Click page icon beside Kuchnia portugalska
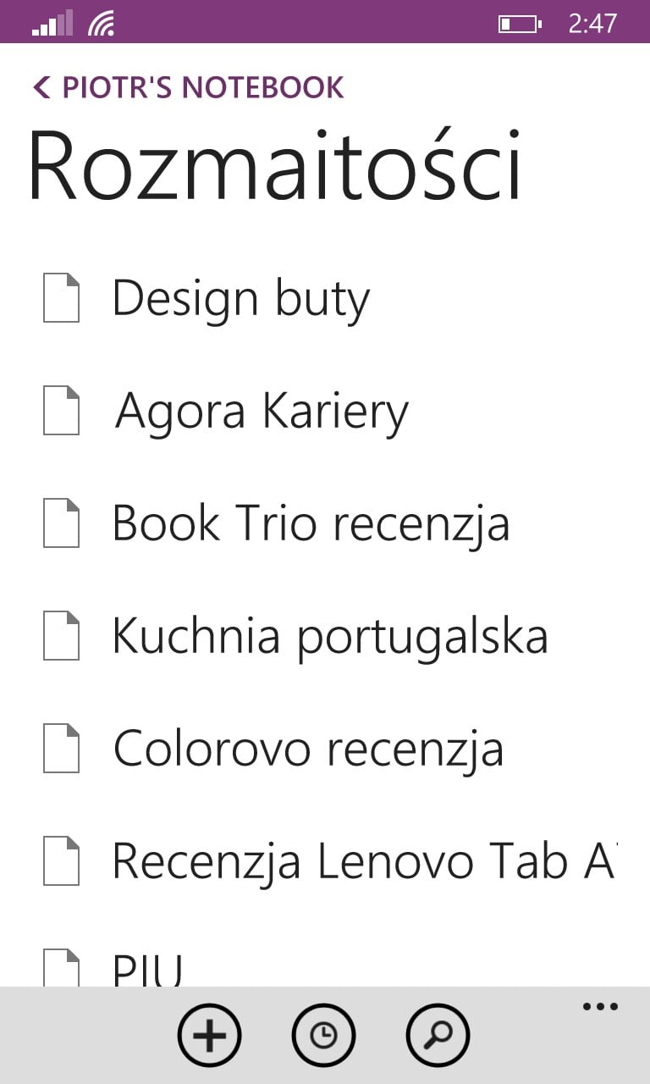 [62, 636]
